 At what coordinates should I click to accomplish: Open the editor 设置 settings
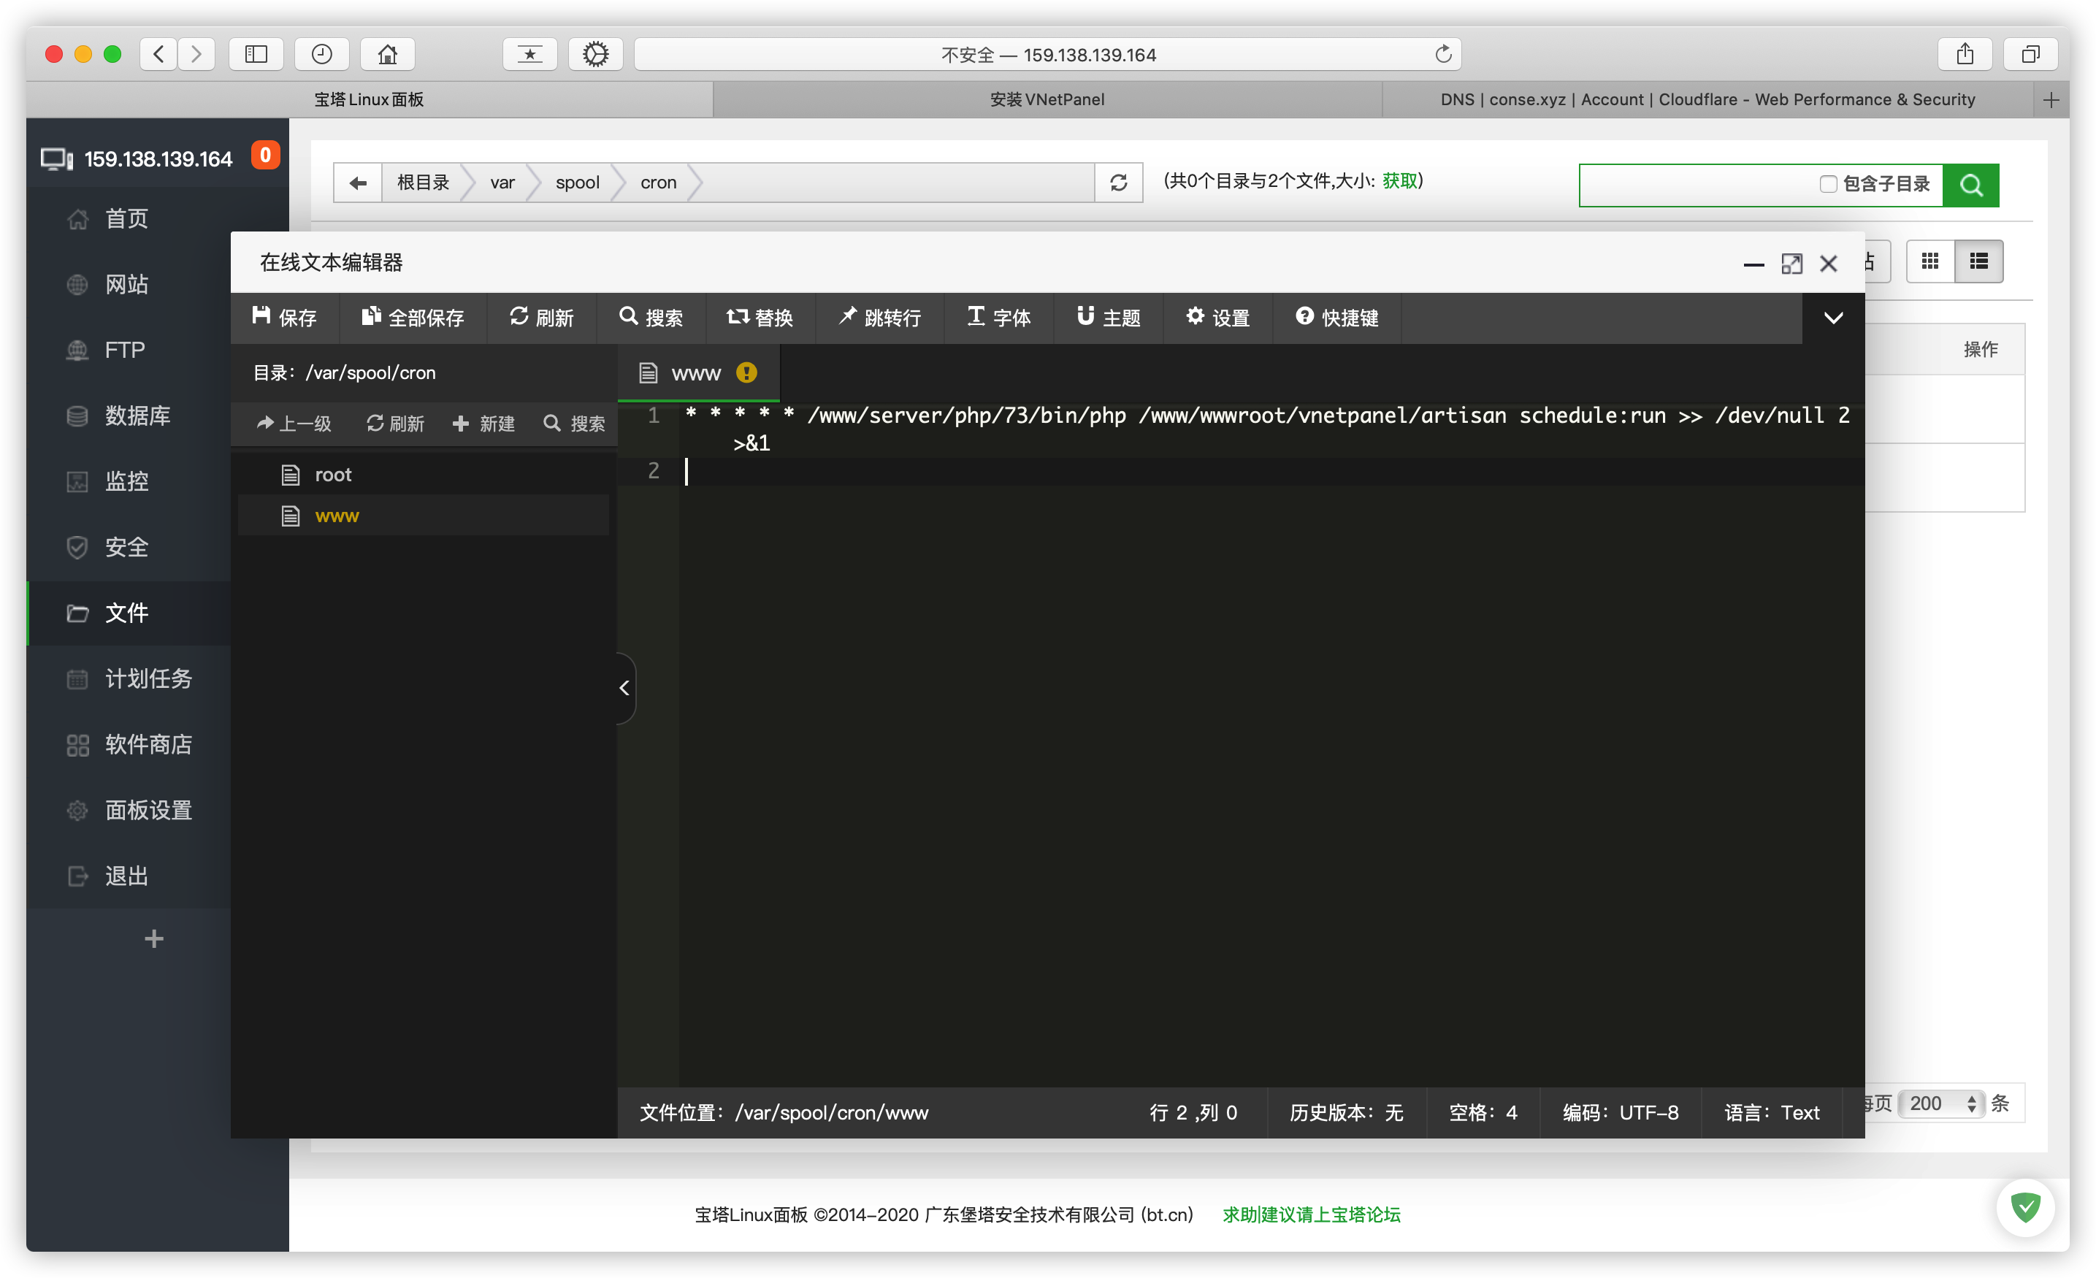pyautogui.click(x=1218, y=318)
